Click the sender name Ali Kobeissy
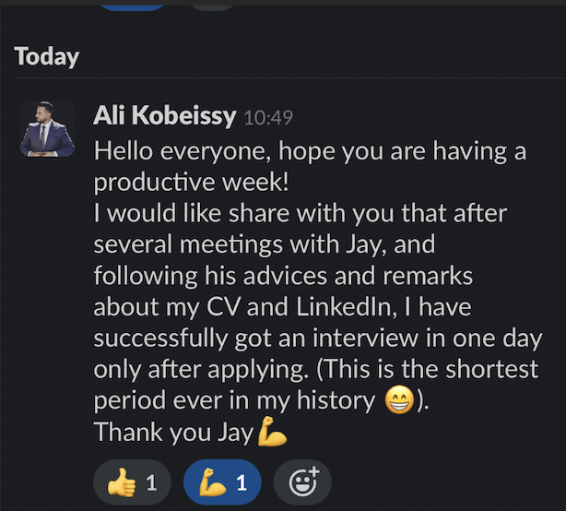 tap(165, 116)
